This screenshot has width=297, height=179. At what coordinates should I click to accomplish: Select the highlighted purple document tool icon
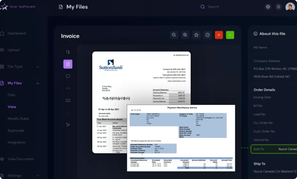tap(68, 64)
